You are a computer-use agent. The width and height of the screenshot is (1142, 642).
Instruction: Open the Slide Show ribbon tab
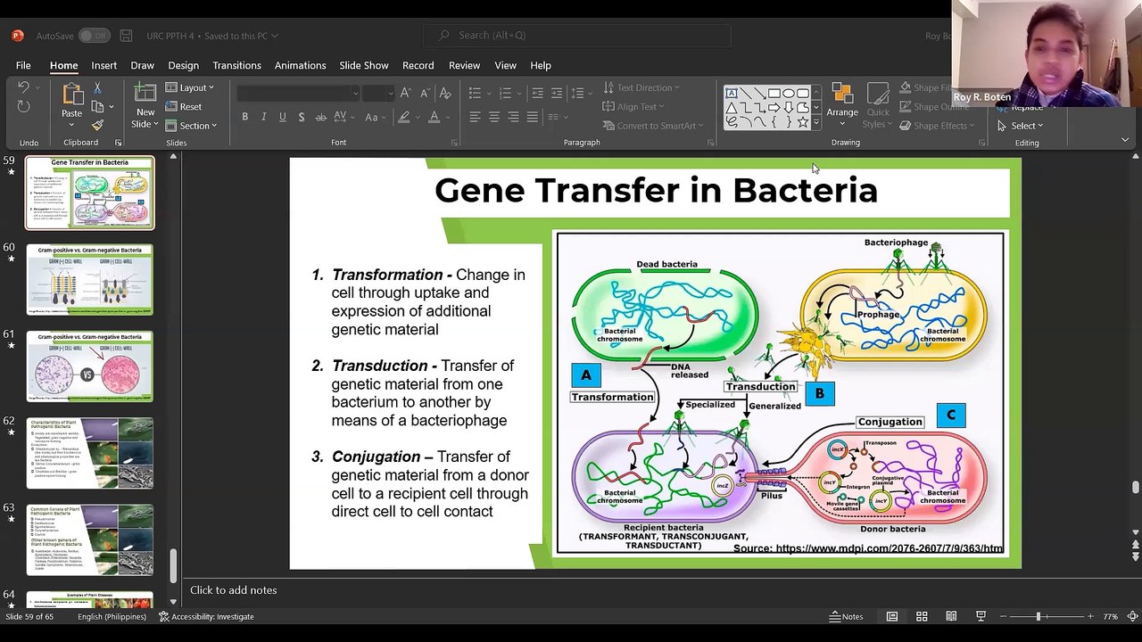[x=363, y=65]
